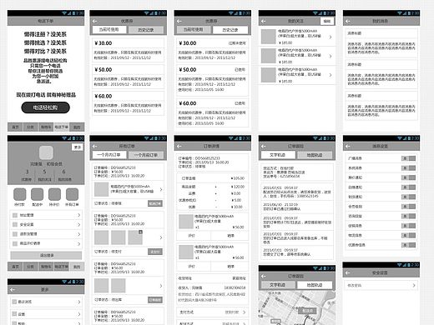434x325 pixels.
Task: Tap back arrow on 我的关注 favorites screen
Action: (264, 21)
